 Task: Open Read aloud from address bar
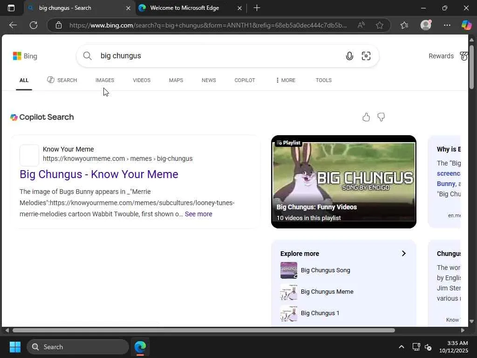pos(361,25)
